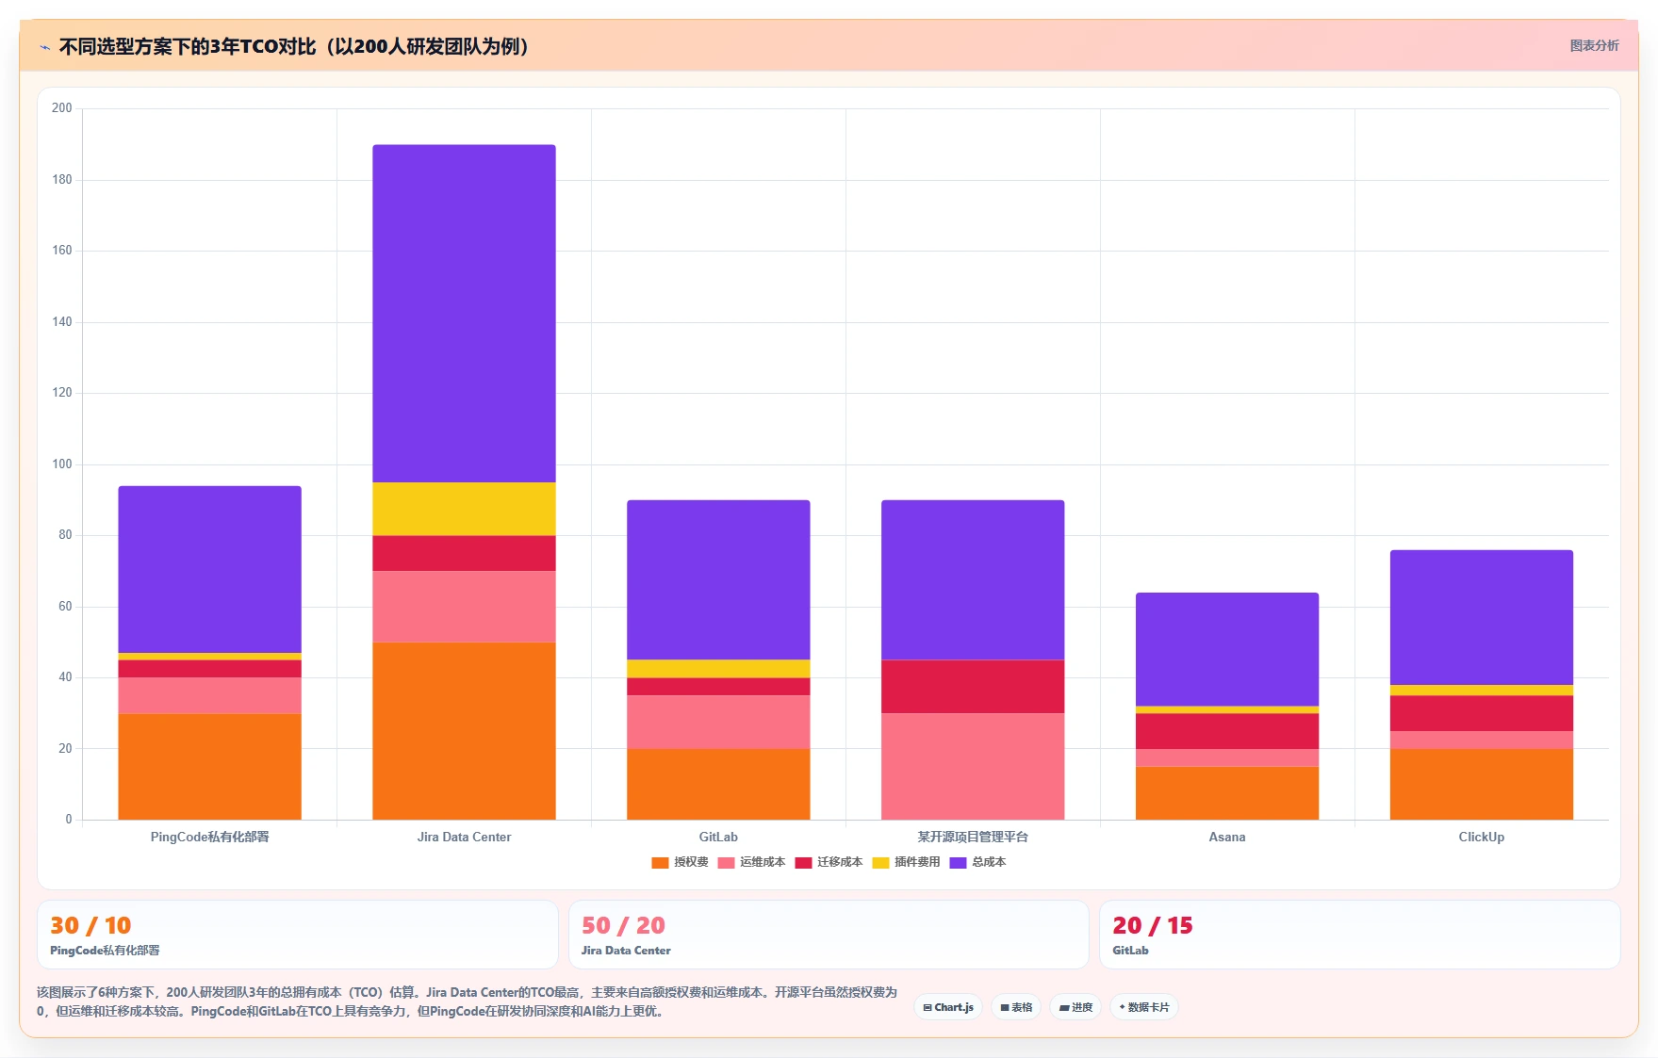1658x1058 pixels.
Task: Click the red 迁移成本 segment of the Jira bar
Action: [464, 553]
